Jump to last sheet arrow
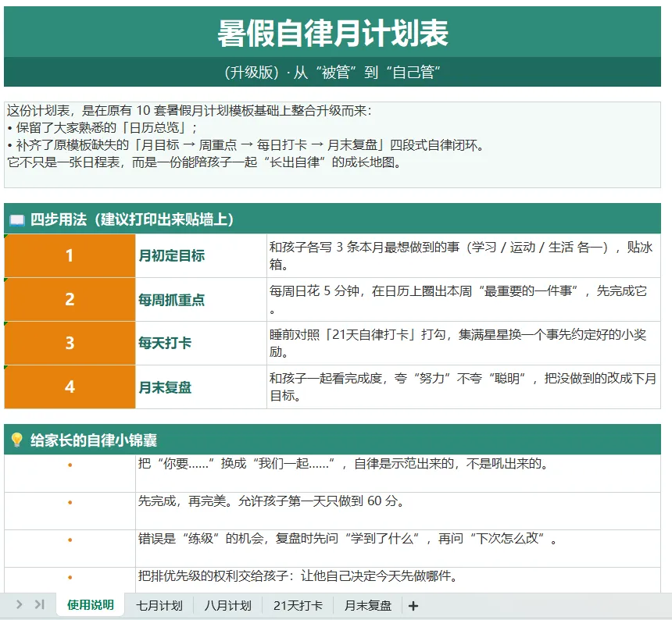672x620 pixels. coord(39,604)
